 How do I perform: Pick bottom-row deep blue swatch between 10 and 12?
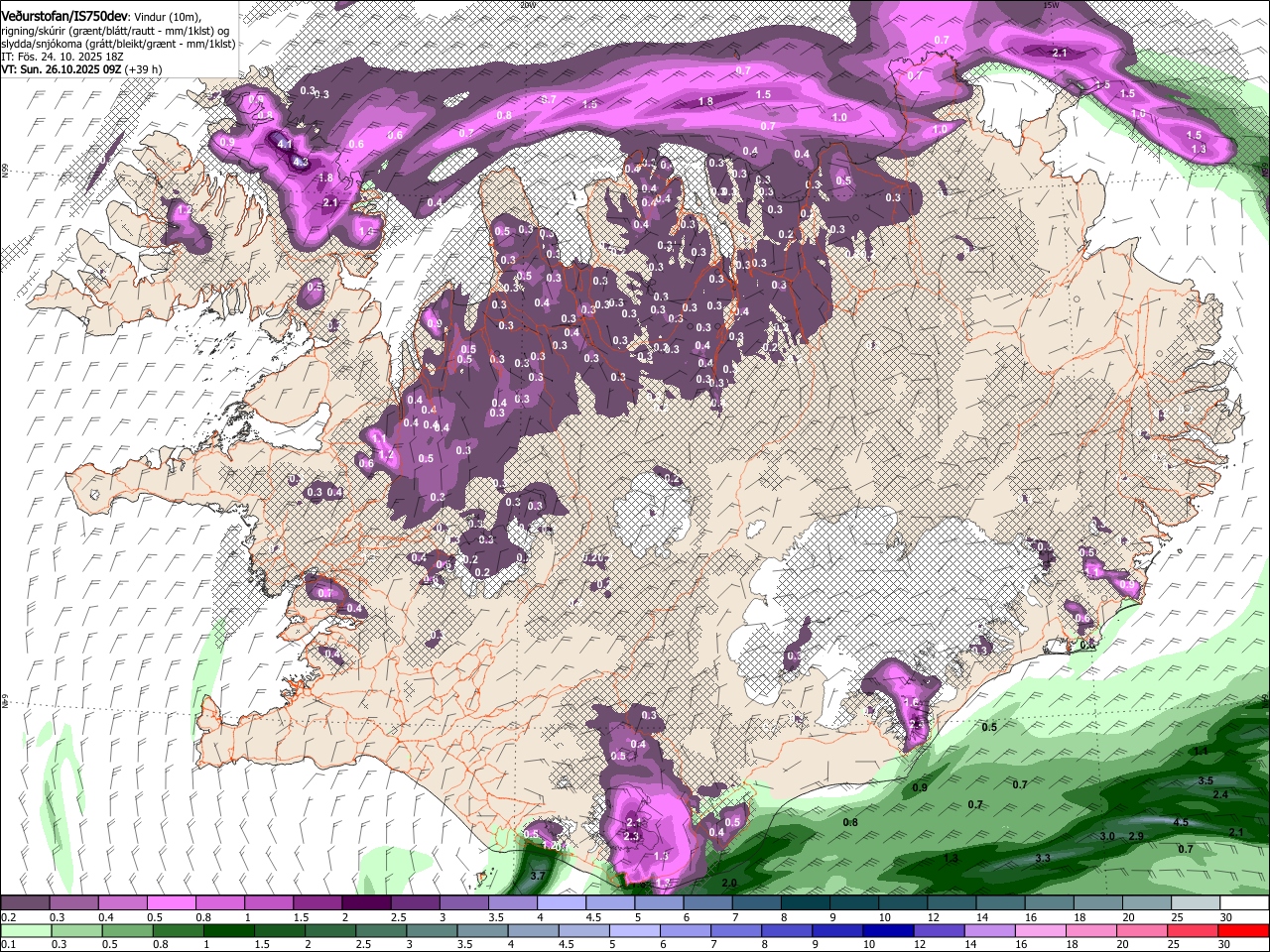889,930
